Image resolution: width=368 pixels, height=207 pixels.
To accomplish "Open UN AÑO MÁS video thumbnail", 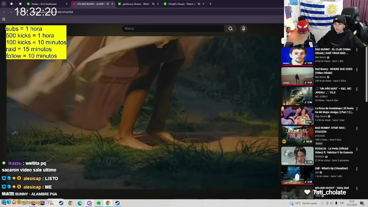I will [x=297, y=96].
